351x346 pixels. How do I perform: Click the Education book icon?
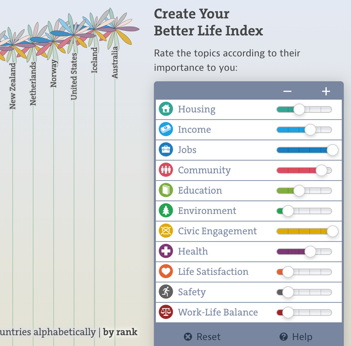point(166,190)
